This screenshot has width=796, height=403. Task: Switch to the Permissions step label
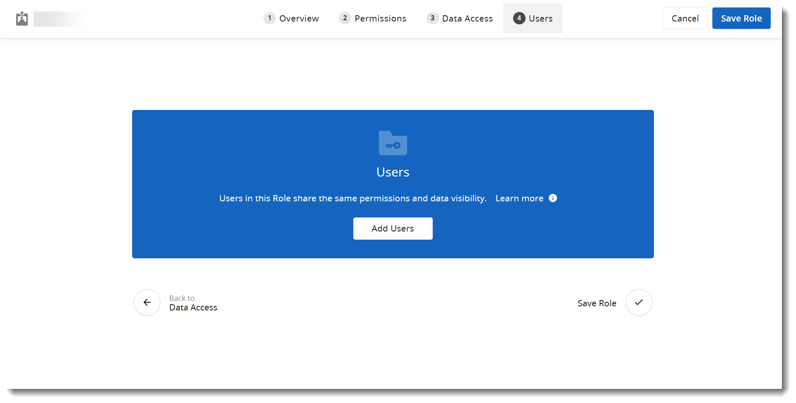click(x=380, y=19)
